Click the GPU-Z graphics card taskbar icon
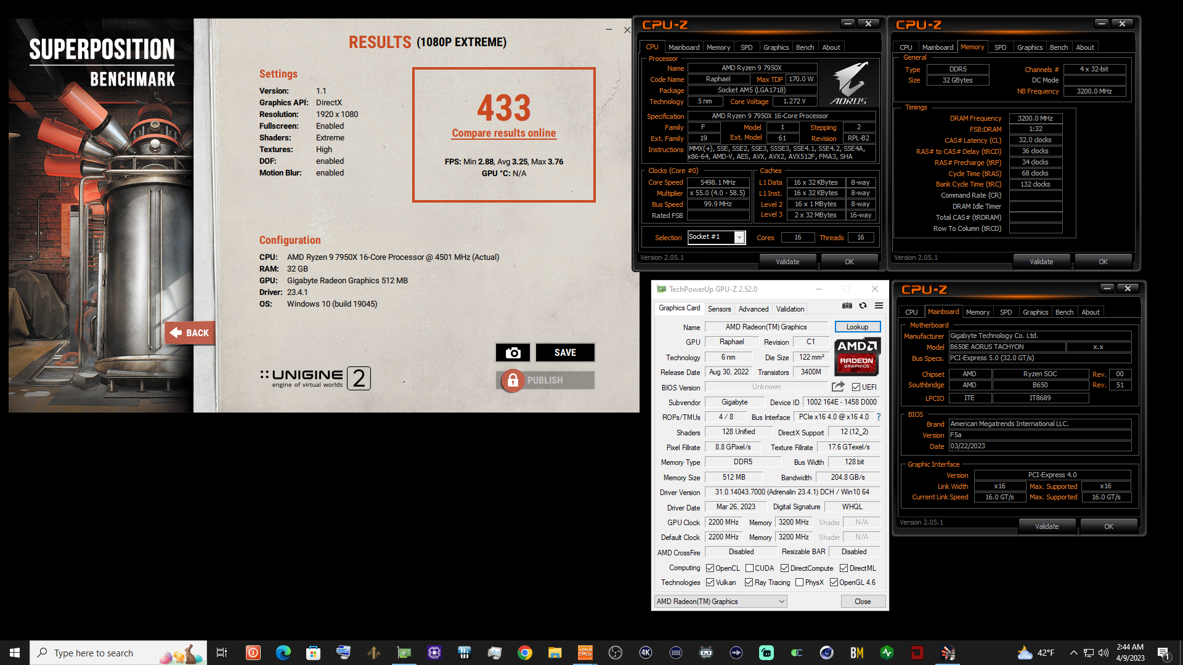 click(404, 653)
